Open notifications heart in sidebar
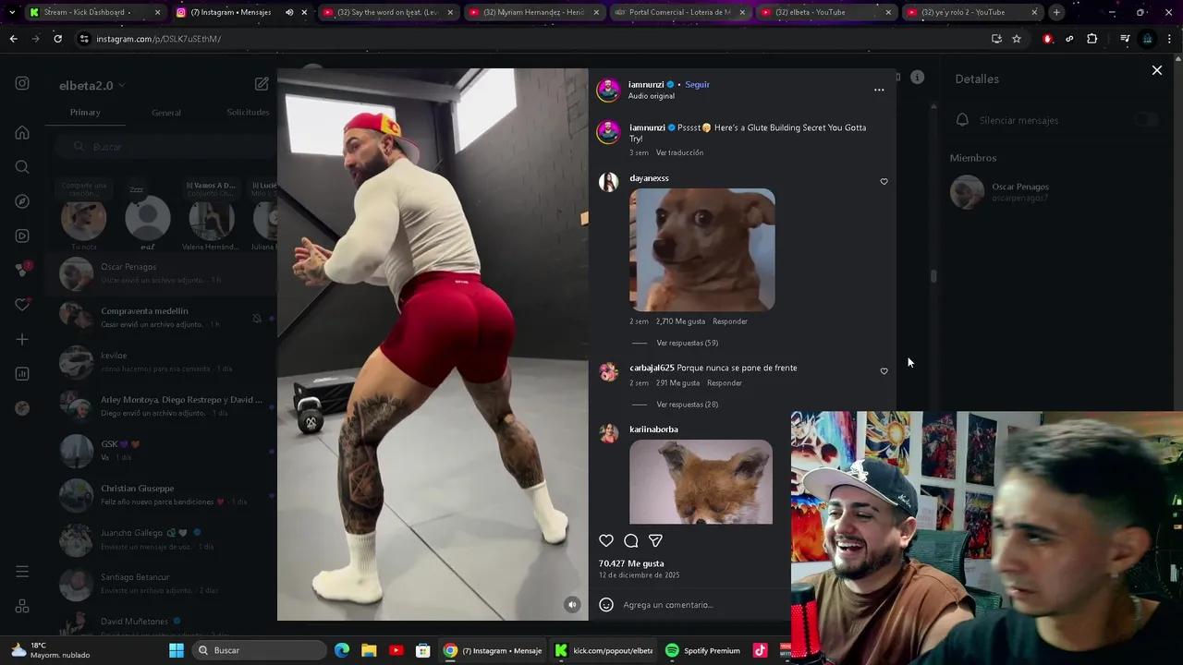This screenshot has height=665, width=1183. (22, 305)
